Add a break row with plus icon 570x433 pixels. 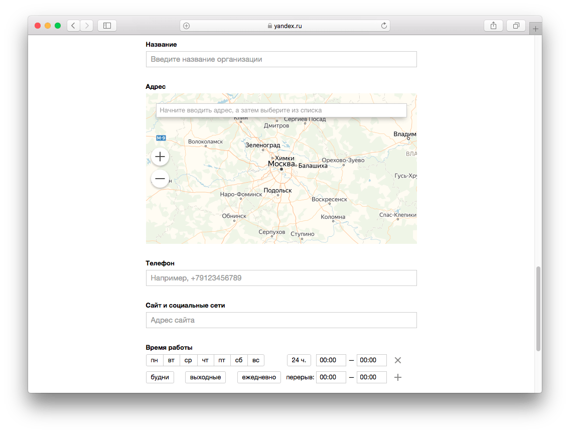coord(398,377)
